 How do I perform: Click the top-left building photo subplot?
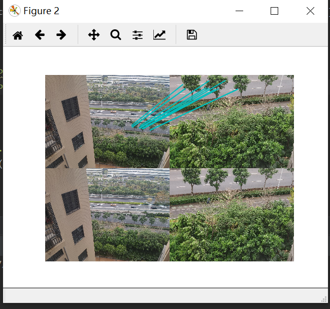(x=107, y=122)
